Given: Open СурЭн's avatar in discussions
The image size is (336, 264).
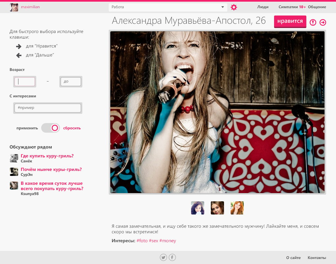Looking at the screenshot, I should pos(14,172).
